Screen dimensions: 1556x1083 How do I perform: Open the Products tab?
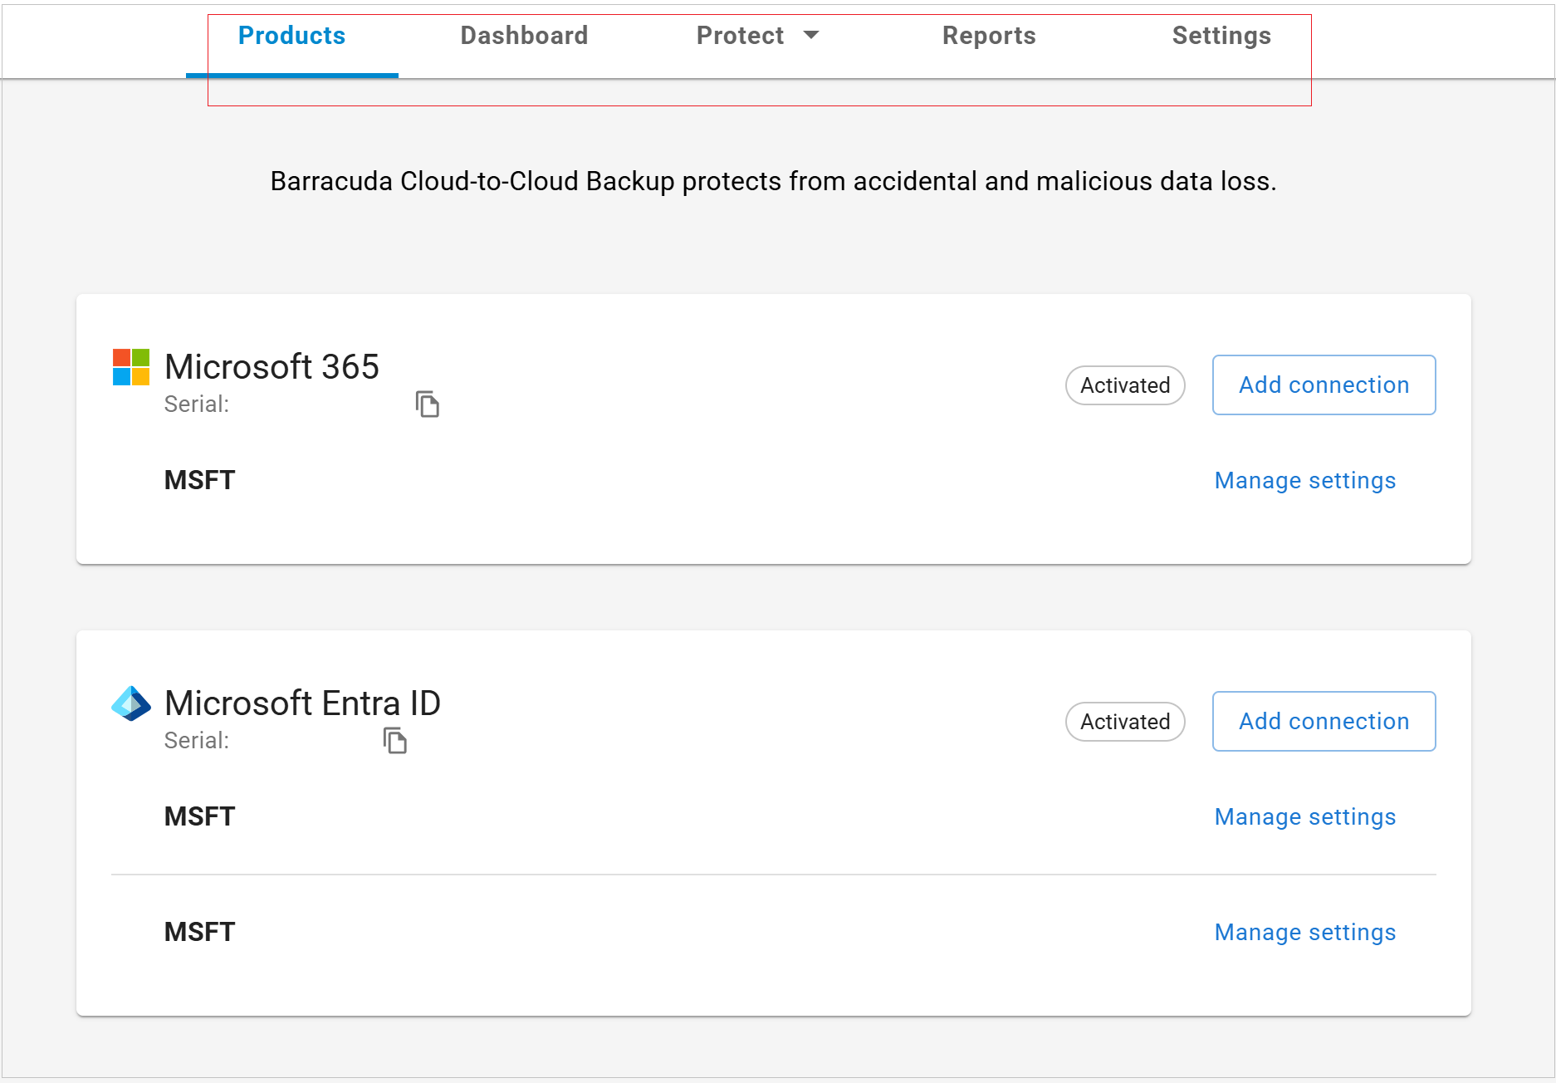coord(291,36)
